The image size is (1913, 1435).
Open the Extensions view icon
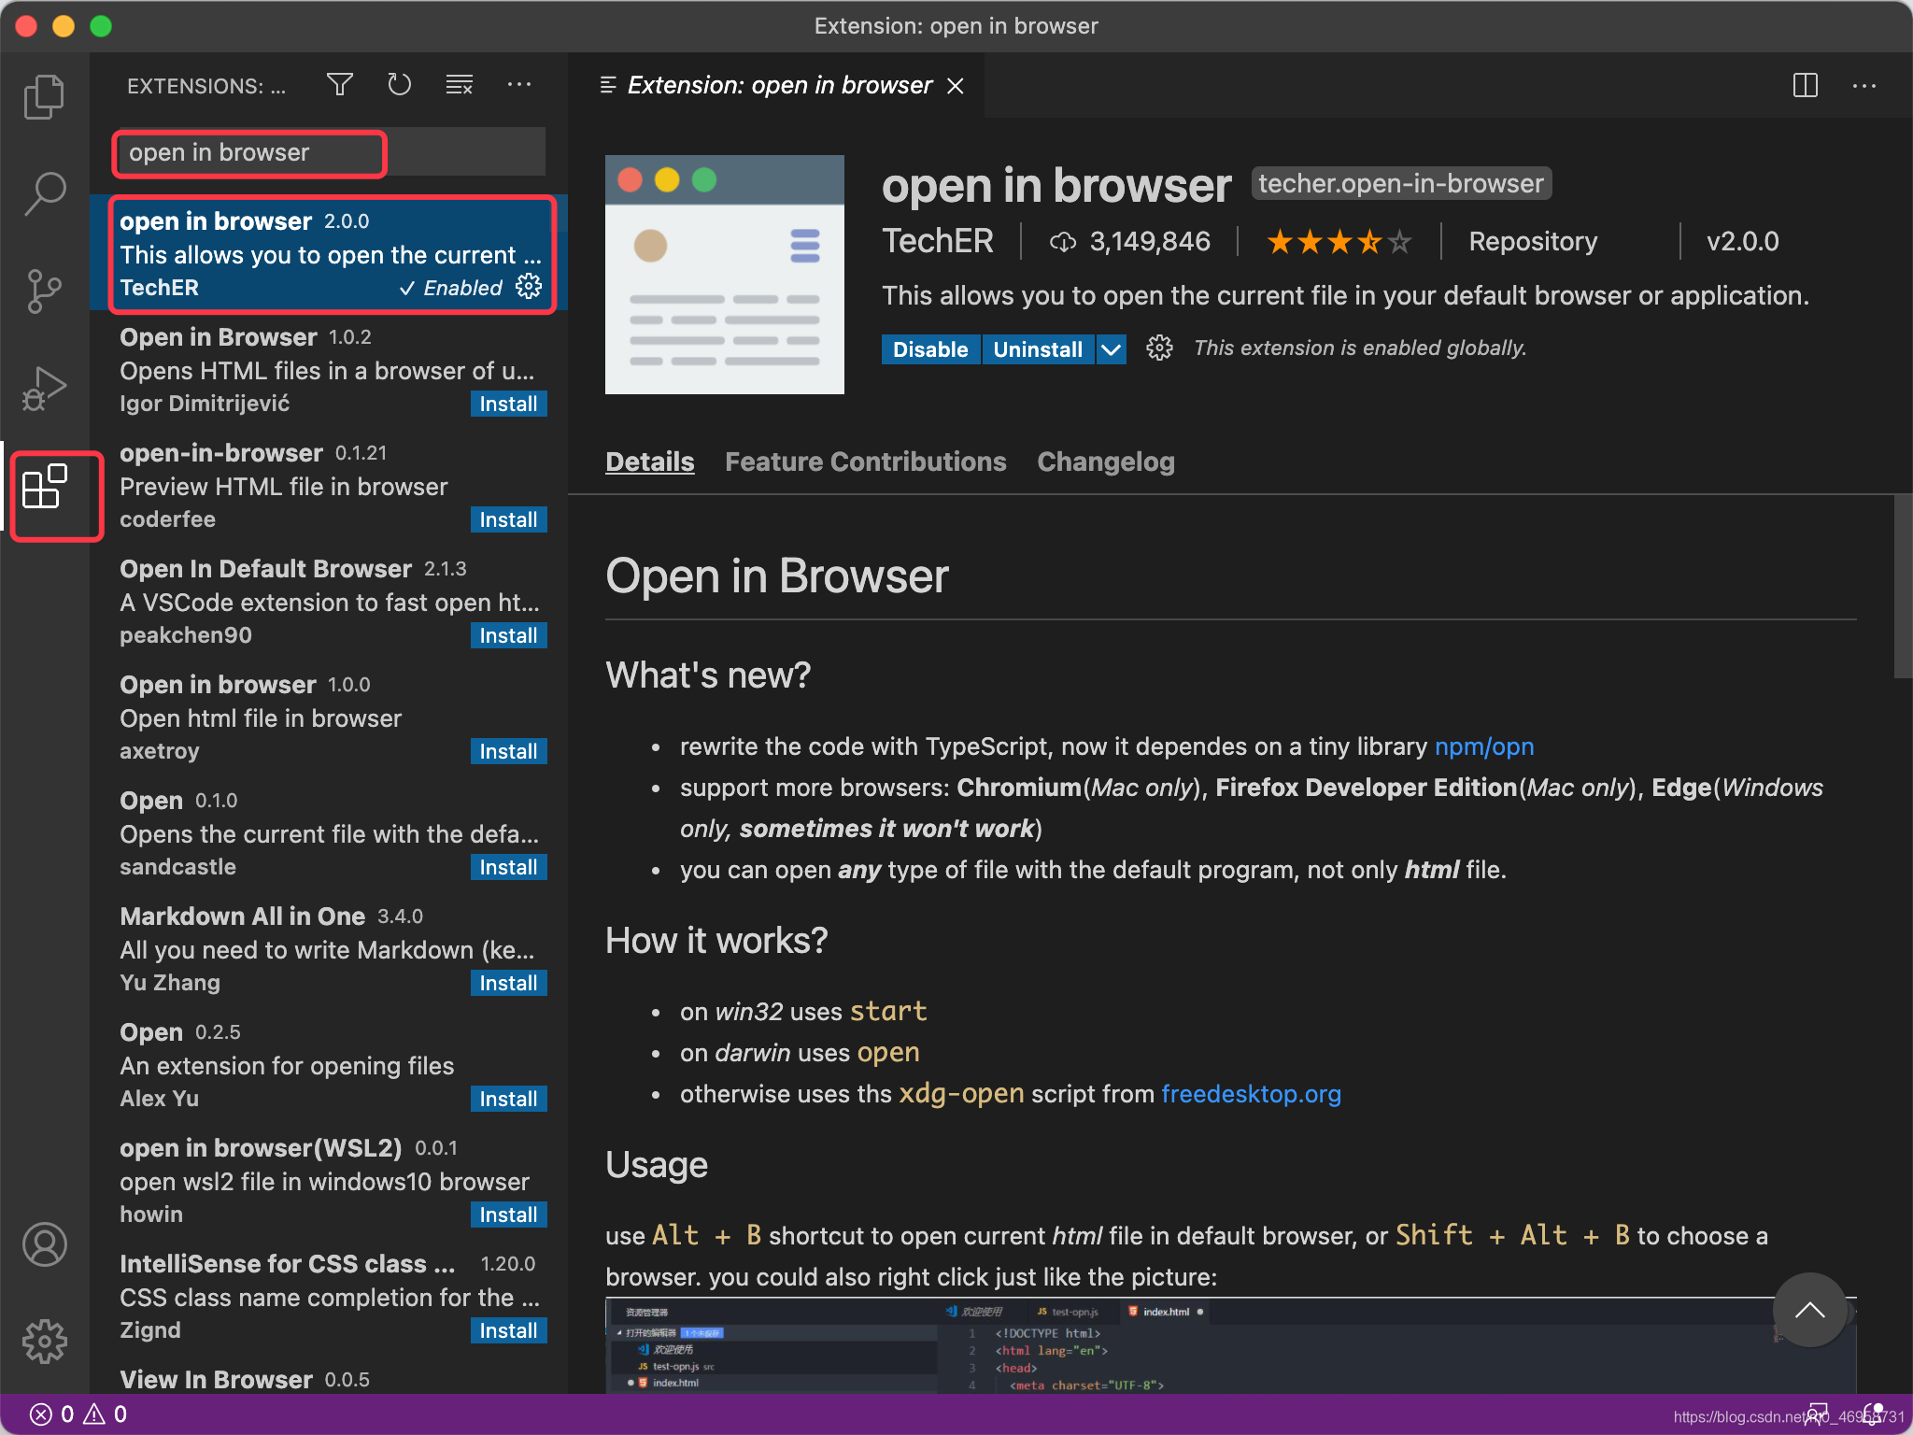tap(44, 487)
